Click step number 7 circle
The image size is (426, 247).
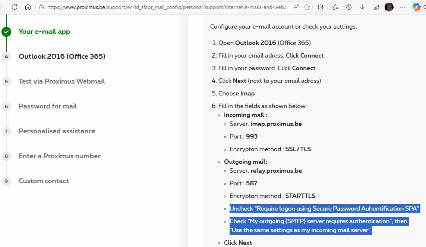6,131
